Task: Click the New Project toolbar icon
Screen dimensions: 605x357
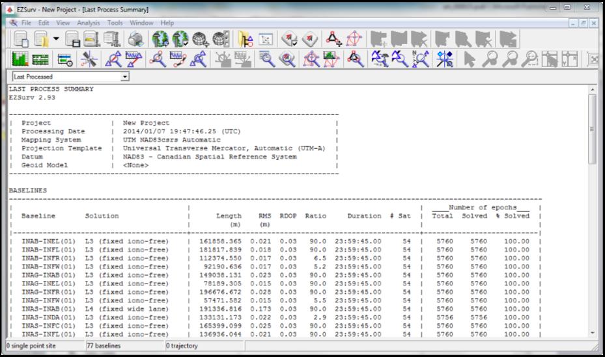Action: tap(21, 39)
